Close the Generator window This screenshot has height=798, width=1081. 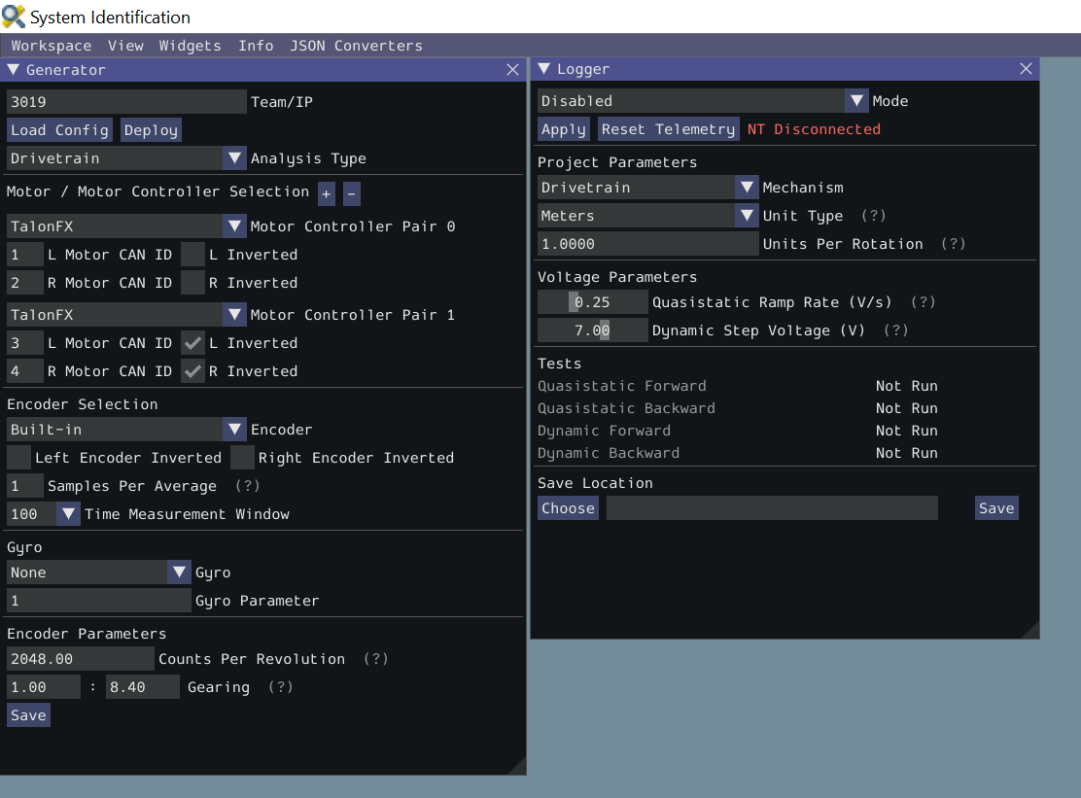(512, 70)
